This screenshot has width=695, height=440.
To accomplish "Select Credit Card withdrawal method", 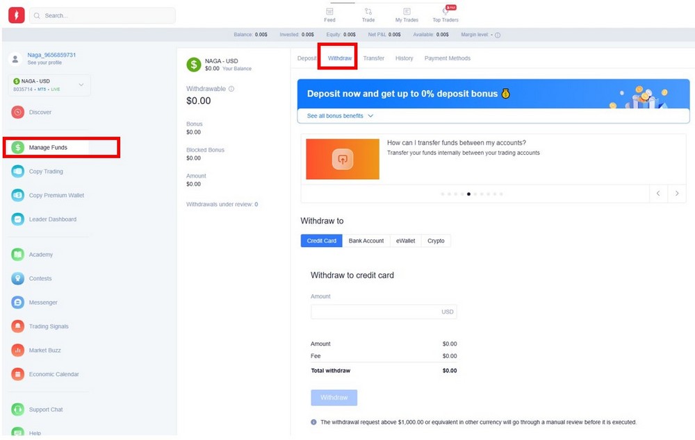I will coord(321,241).
